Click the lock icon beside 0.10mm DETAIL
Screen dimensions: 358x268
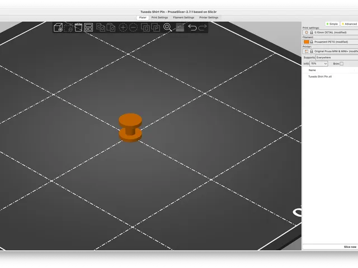pos(312,32)
